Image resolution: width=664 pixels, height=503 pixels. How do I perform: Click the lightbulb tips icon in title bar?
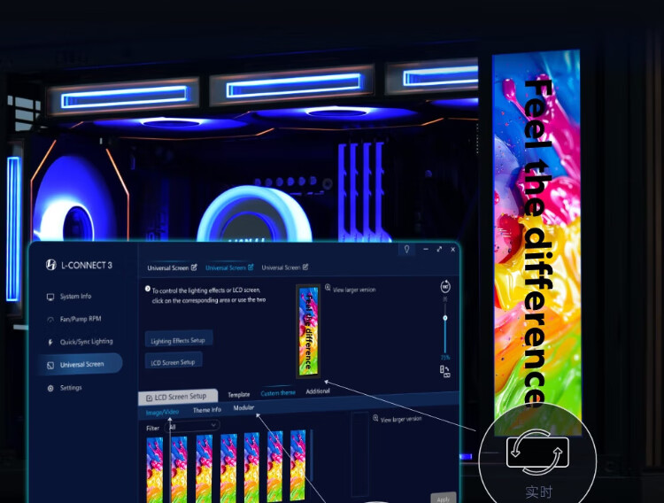click(406, 250)
